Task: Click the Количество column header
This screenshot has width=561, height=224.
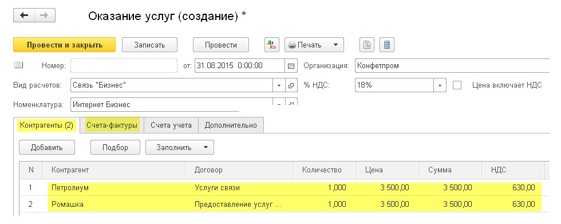Action: tap(324, 170)
